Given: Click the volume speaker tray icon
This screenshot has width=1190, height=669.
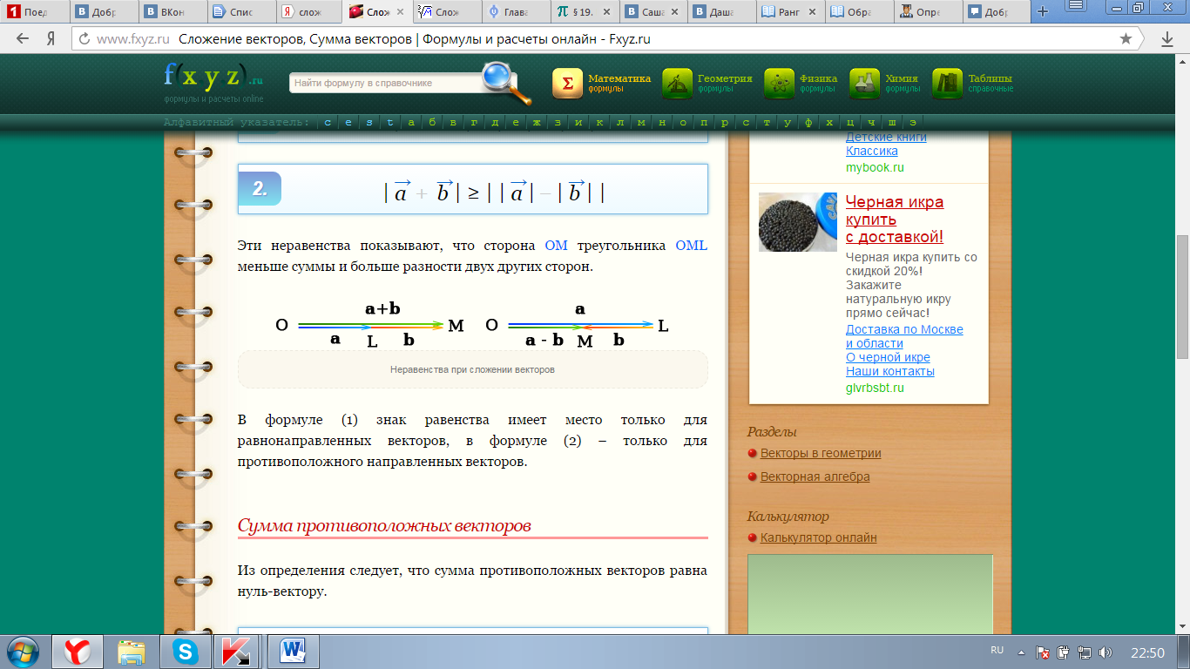Looking at the screenshot, I should click(x=1105, y=652).
